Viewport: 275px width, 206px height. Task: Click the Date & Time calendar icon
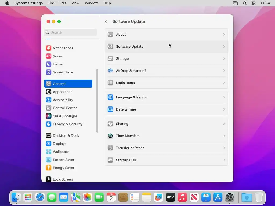[110, 109]
